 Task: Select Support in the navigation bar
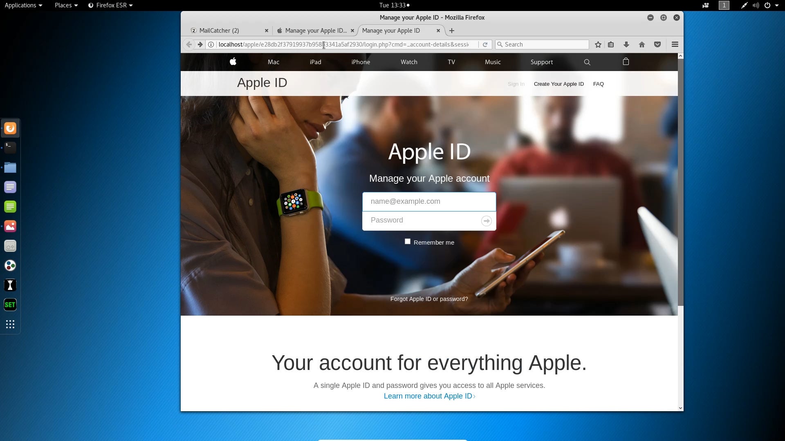coord(542,62)
